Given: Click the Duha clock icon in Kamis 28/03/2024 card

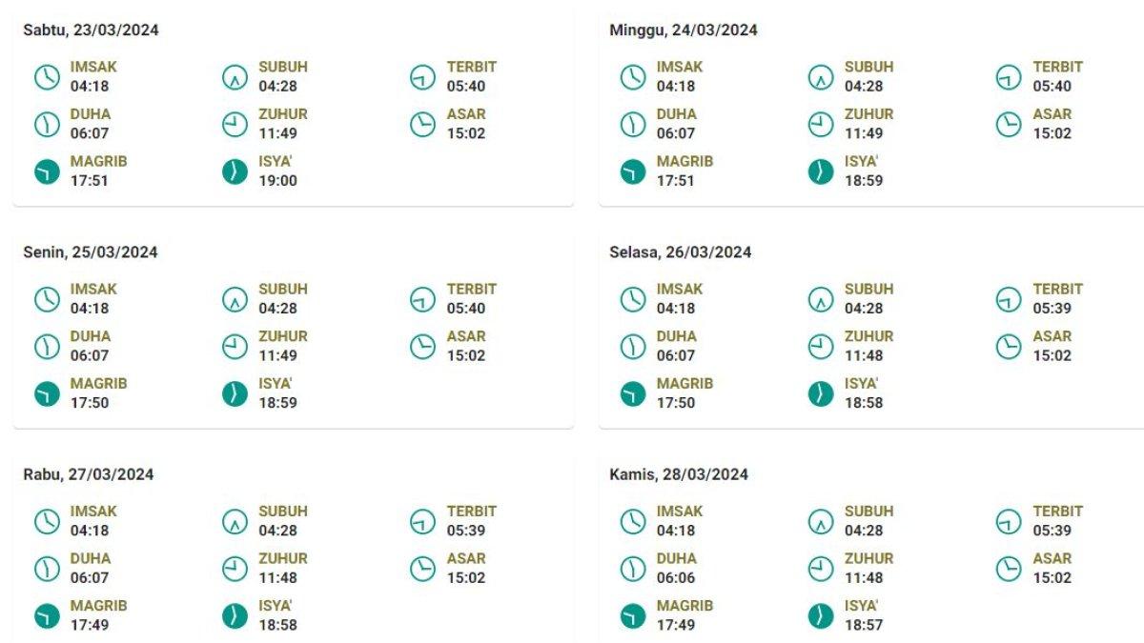Looking at the screenshot, I should [633, 569].
